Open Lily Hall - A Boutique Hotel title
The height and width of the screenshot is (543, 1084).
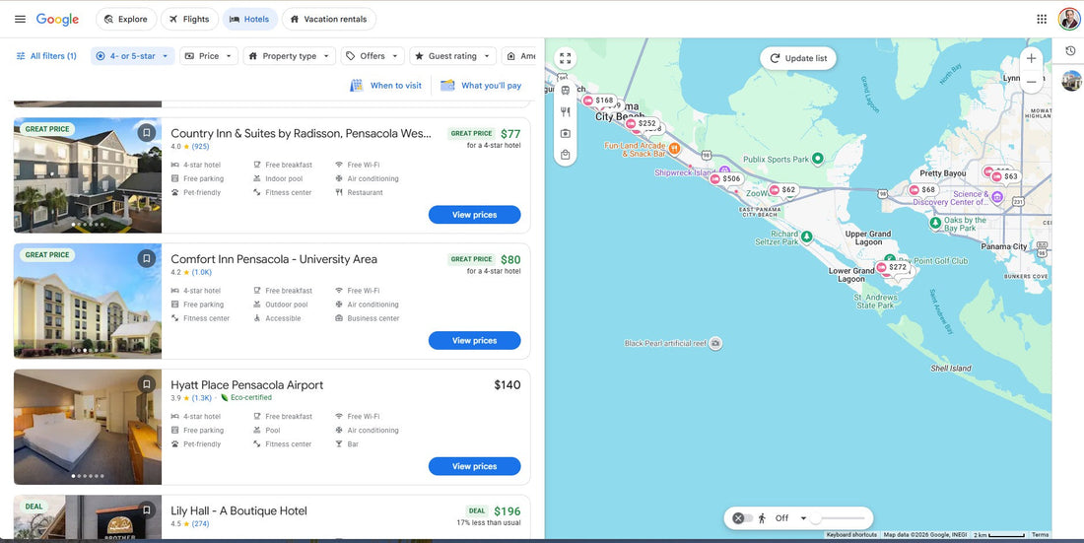point(239,511)
